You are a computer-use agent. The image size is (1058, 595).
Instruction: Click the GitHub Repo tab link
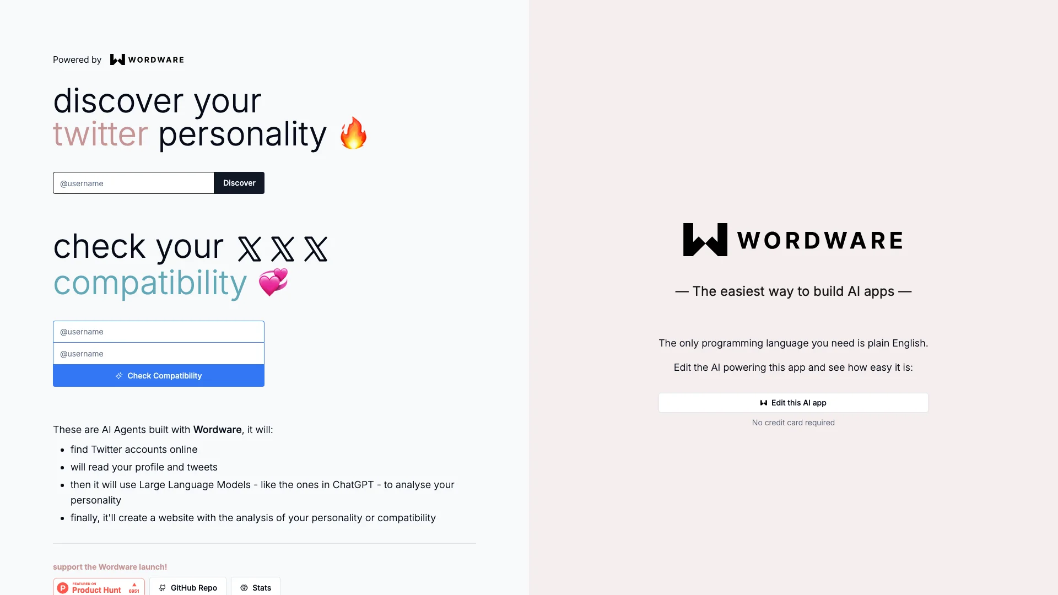pyautogui.click(x=187, y=587)
